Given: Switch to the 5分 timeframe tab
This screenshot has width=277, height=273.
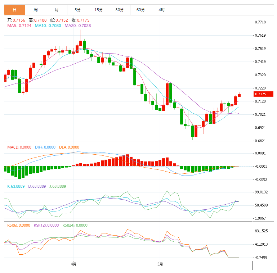Looking at the screenshot, I should (77, 10).
